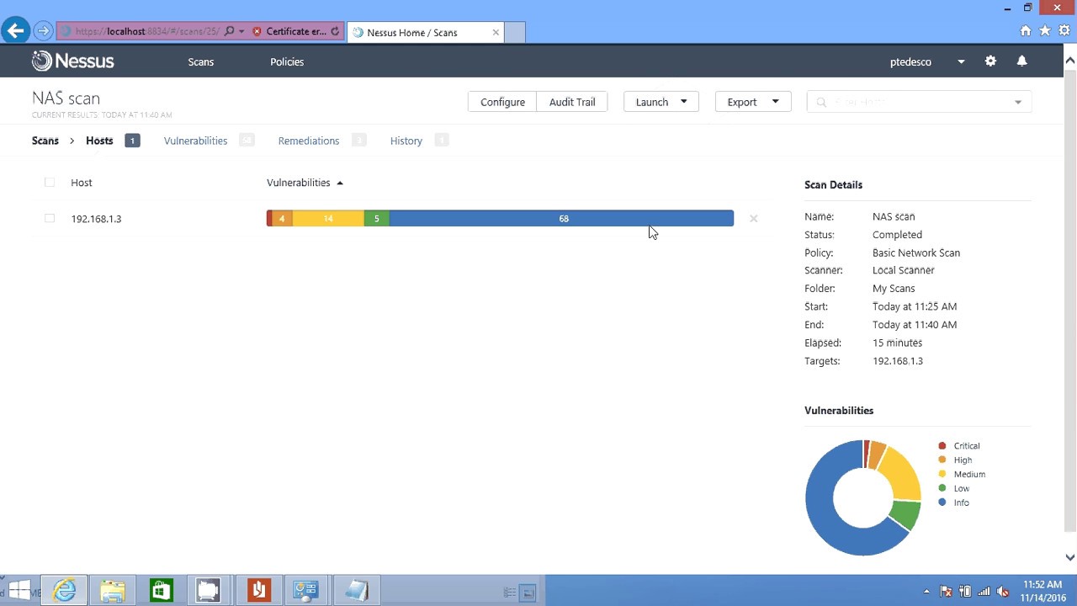
Task: Open the notepad-like taskbar icon
Action: coord(355,591)
